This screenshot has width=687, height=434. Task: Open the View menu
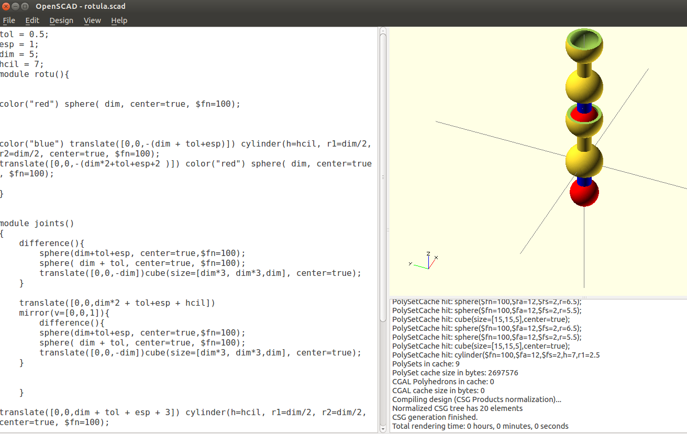tap(92, 20)
